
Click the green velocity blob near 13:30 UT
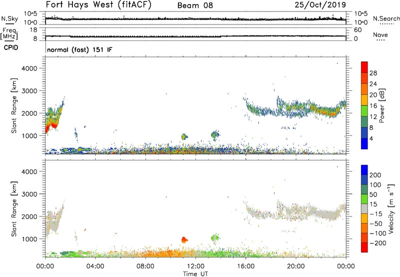(x=215, y=238)
